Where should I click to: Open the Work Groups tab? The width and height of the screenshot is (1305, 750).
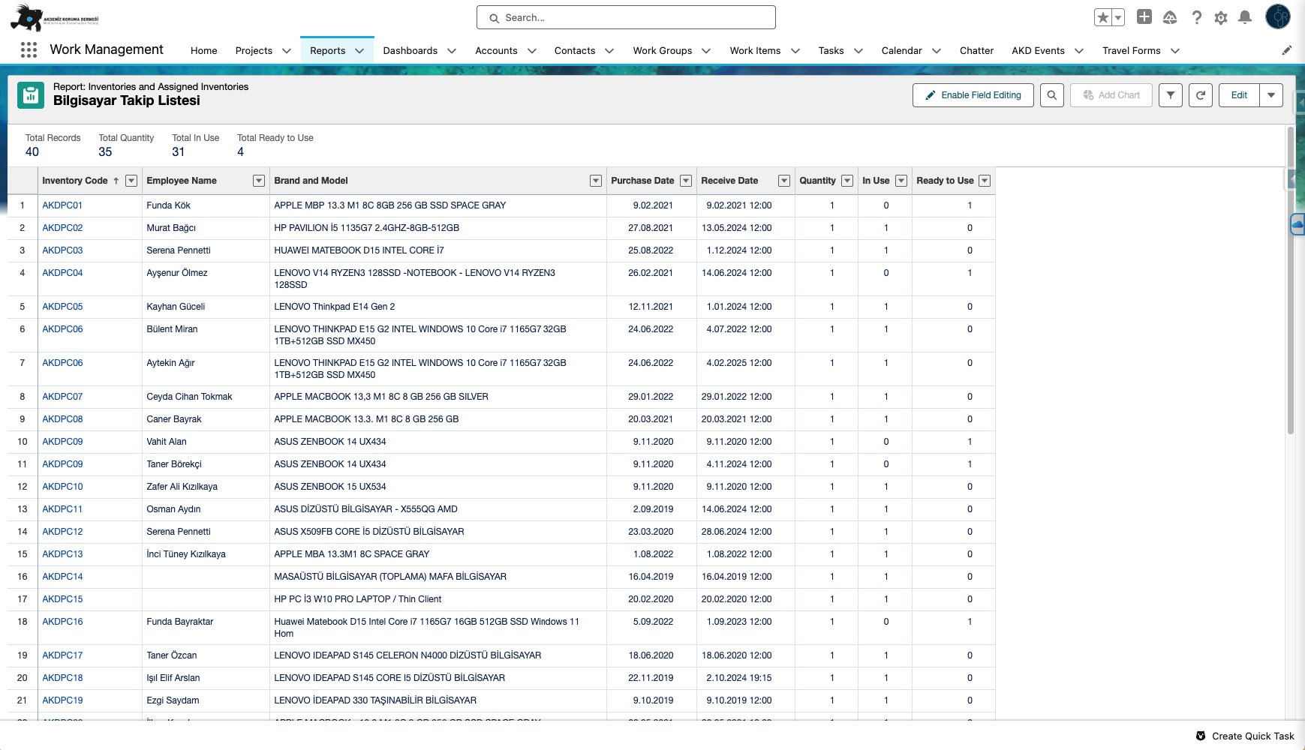tap(663, 50)
